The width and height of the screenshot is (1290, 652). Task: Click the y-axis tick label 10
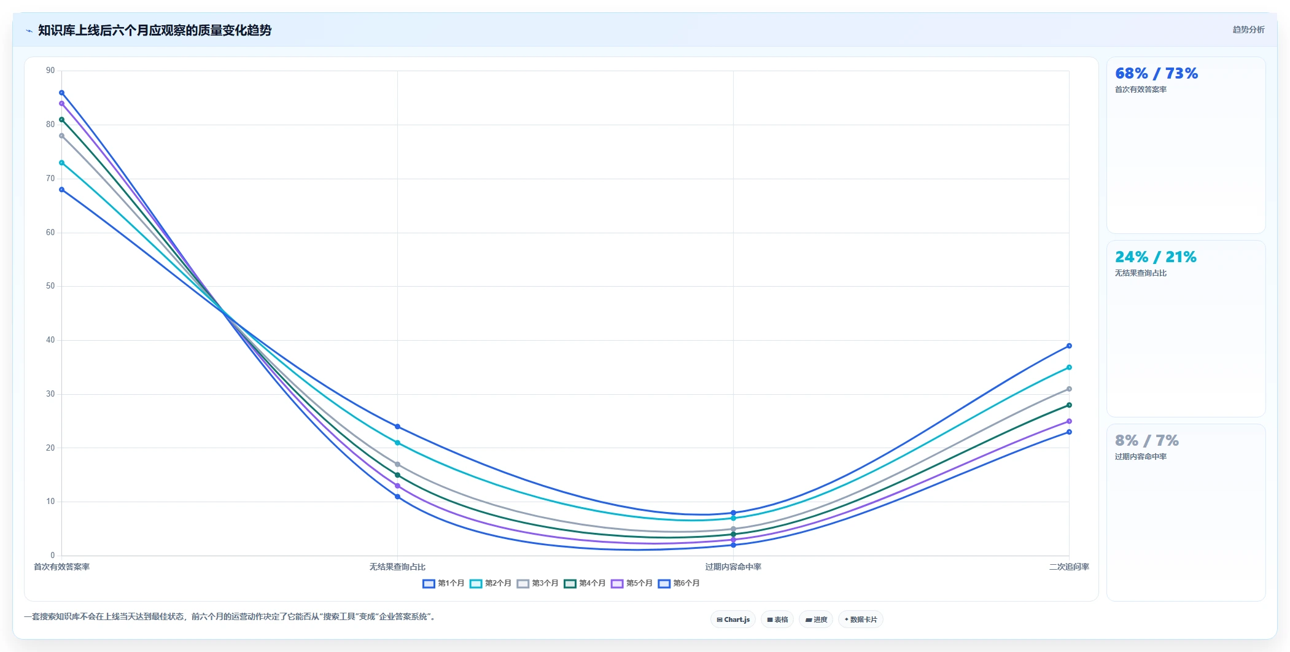[x=50, y=502]
